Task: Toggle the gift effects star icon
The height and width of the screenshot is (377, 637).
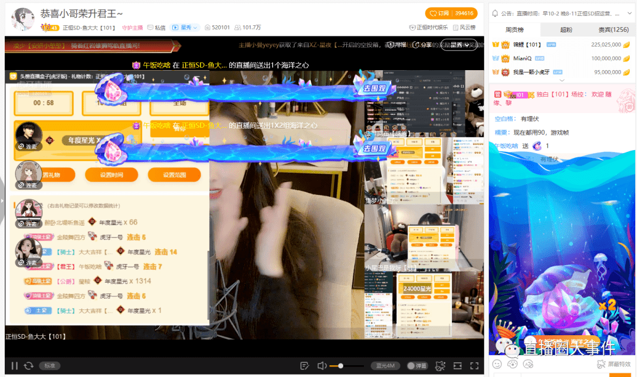Action: pyautogui.click(x=441, y=365)
